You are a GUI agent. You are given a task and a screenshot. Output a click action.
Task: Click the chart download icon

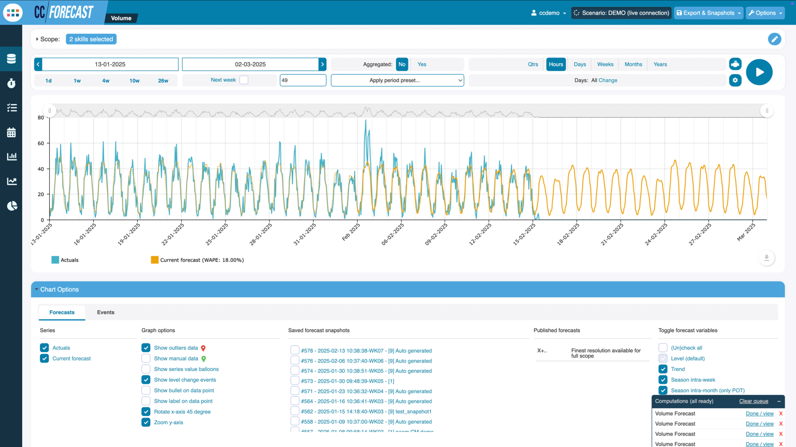(766, 258)
